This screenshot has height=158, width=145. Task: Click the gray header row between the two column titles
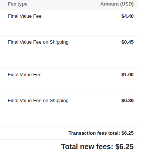64,4
